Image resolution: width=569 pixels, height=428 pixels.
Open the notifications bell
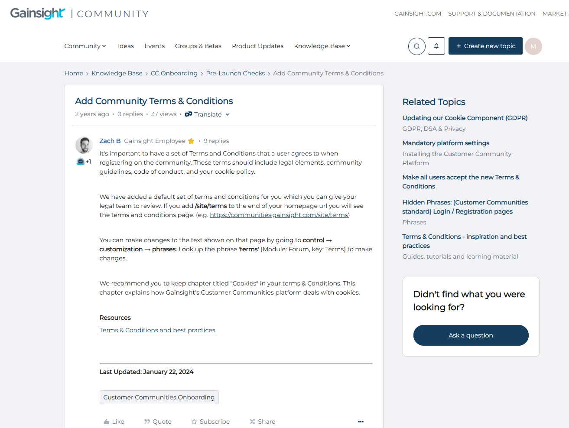pos(436,46)
